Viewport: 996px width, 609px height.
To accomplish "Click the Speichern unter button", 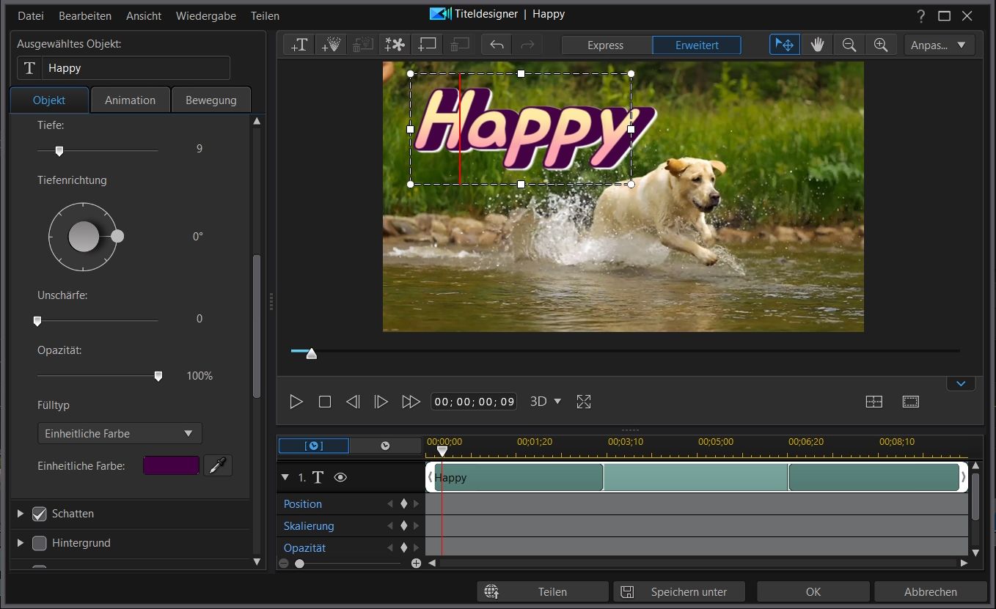I will point(679,591).
